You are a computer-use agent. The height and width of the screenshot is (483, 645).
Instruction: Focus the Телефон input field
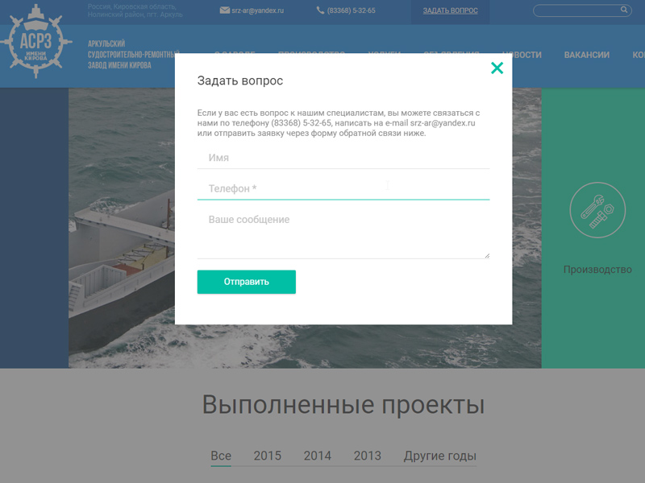(x=343, y=189)
